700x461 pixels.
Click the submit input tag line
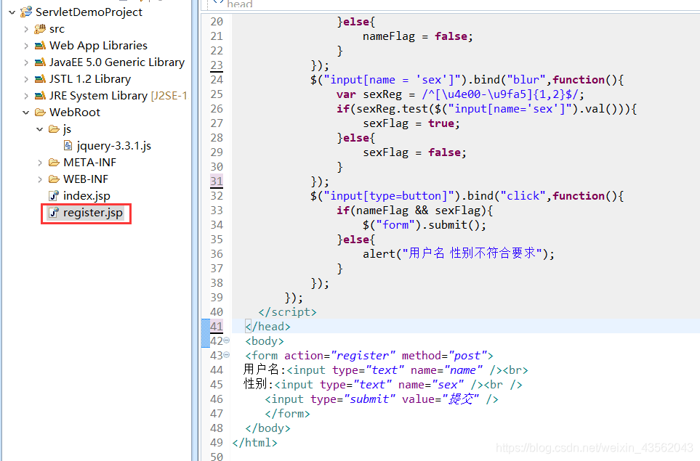381,399
